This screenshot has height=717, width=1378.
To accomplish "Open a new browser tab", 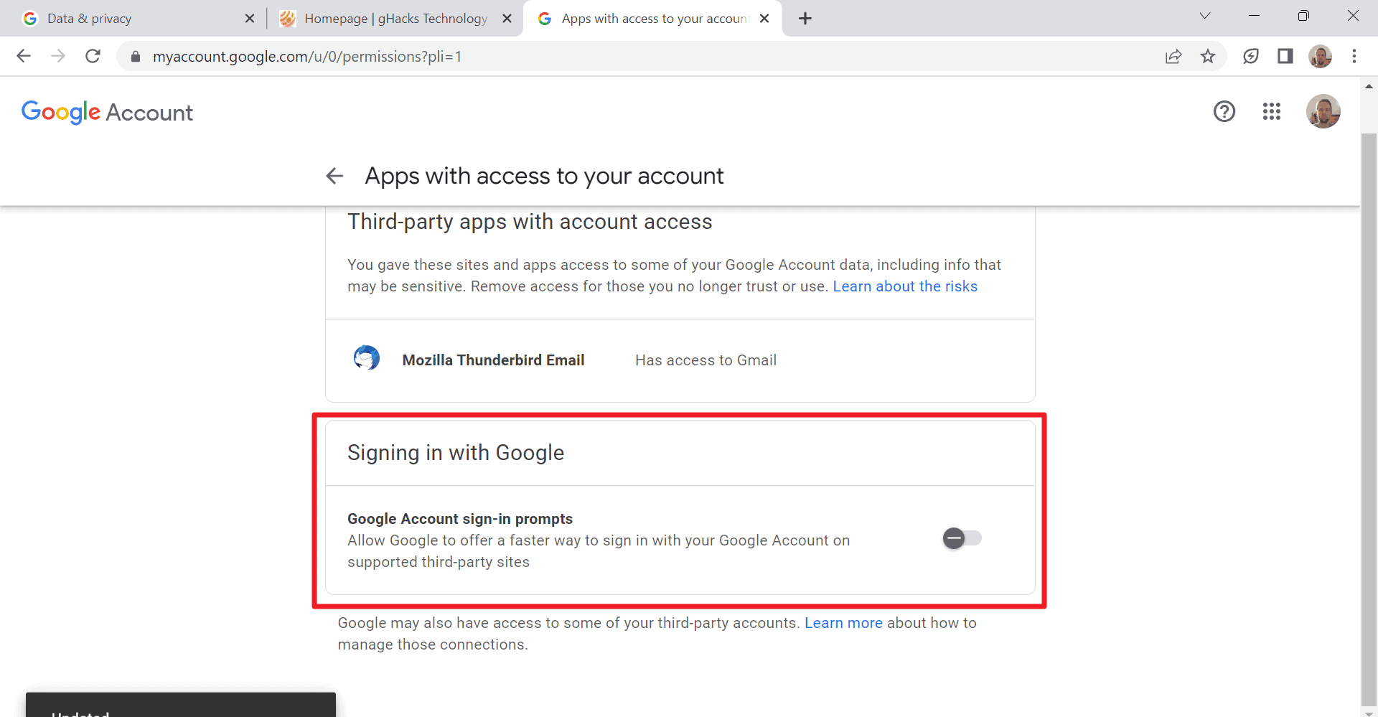I will [x=805, y=18].
